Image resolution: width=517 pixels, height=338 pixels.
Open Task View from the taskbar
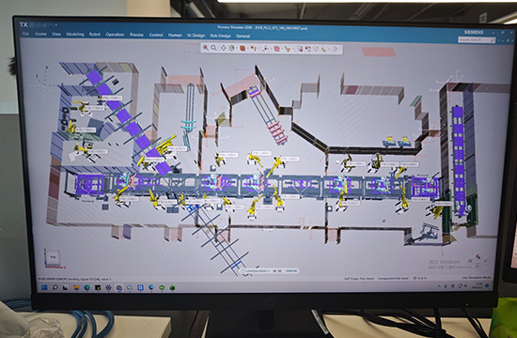[x=65, y=288]
